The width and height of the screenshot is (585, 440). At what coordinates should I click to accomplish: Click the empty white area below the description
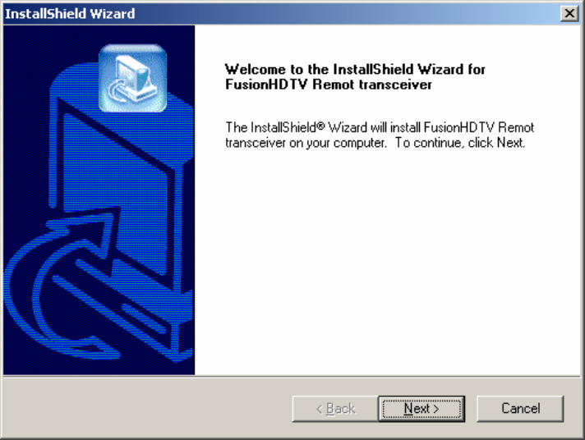(x=388, y=261)
